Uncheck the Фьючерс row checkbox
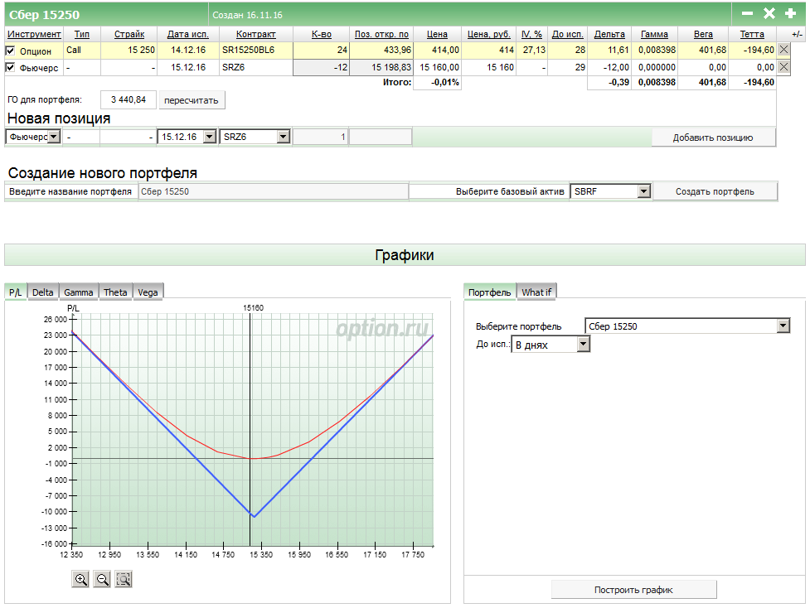 [11, 67]
